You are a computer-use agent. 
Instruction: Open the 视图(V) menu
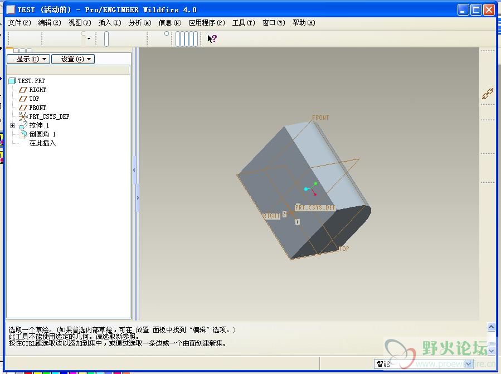80,23
